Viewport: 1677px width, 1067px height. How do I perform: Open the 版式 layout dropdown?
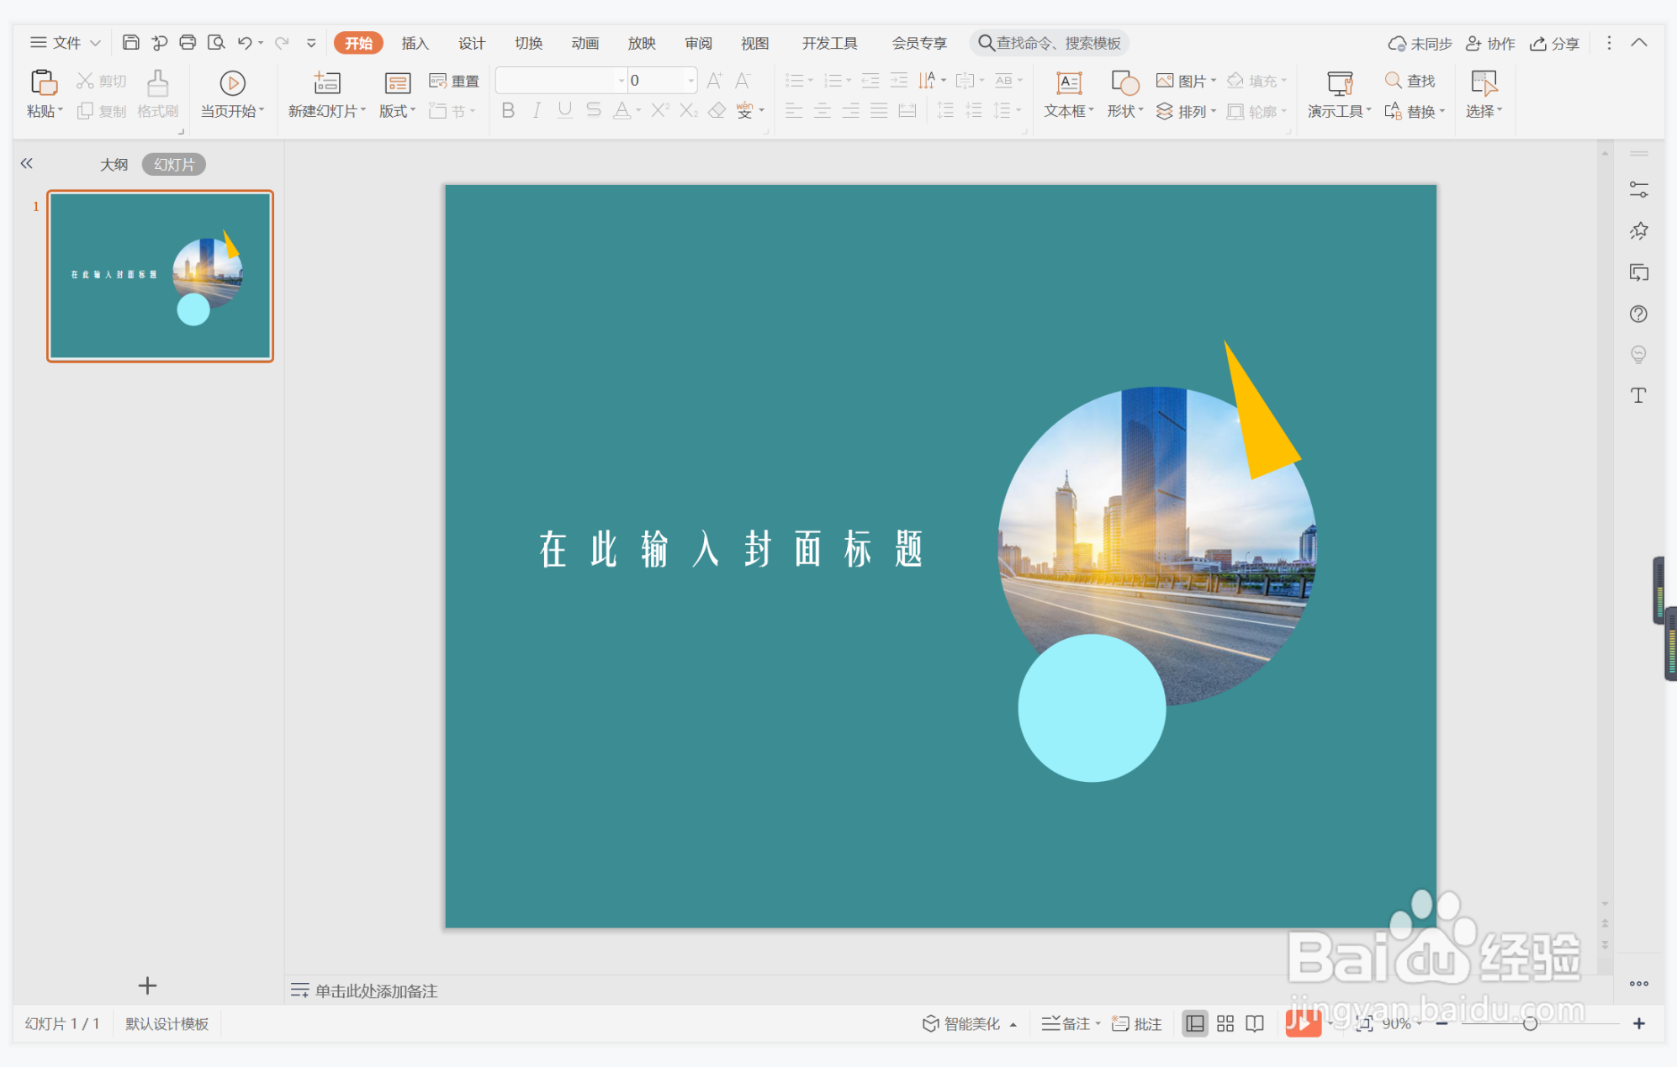click(x=397, y=110)
